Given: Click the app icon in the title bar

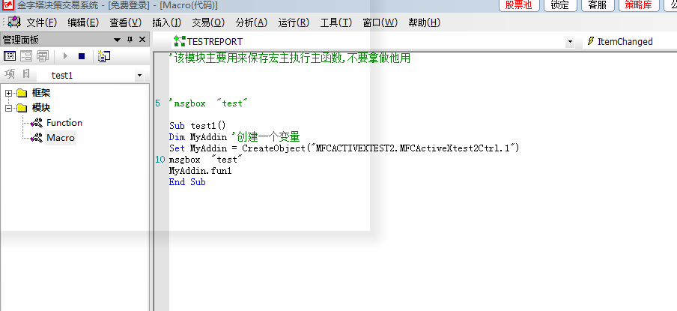Looking at the screenshot, I should point(7,4).
